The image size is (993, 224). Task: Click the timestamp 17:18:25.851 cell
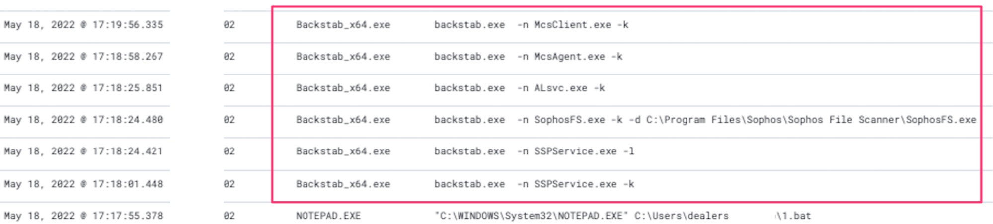(83, 88)
